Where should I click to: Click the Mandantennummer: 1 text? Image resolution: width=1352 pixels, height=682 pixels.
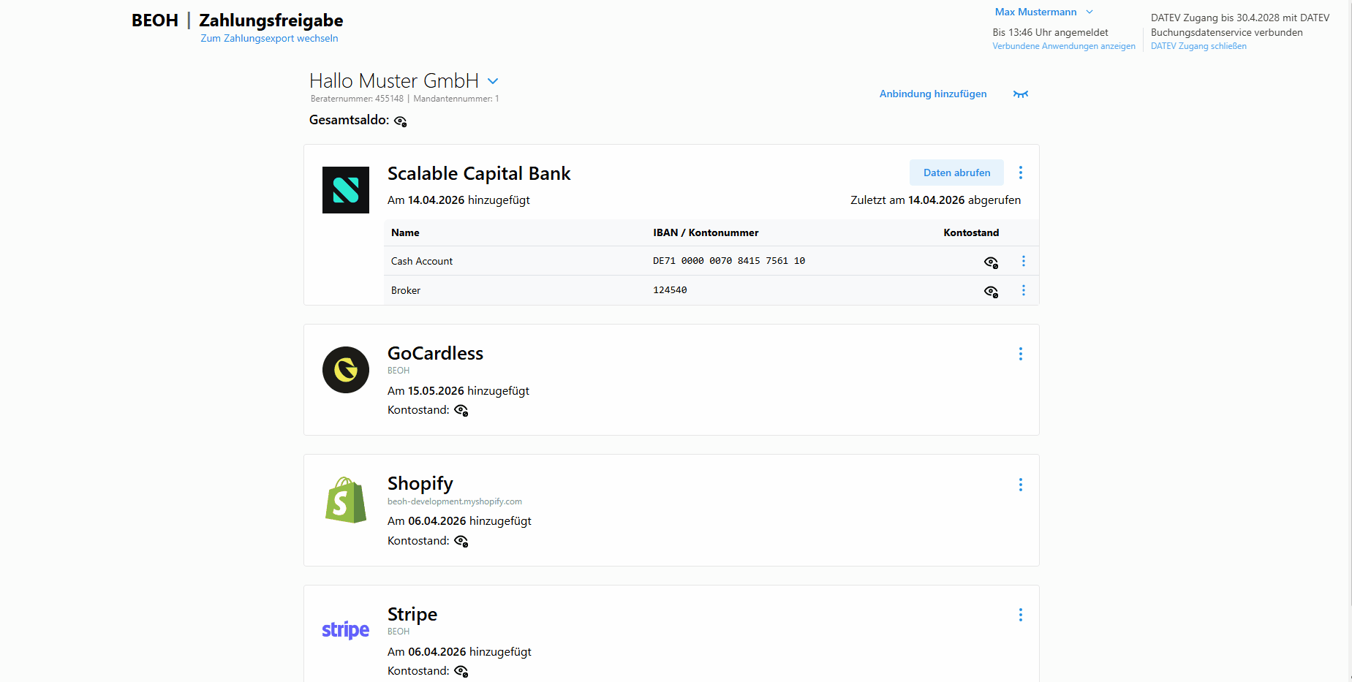click(x=456, y=99)
